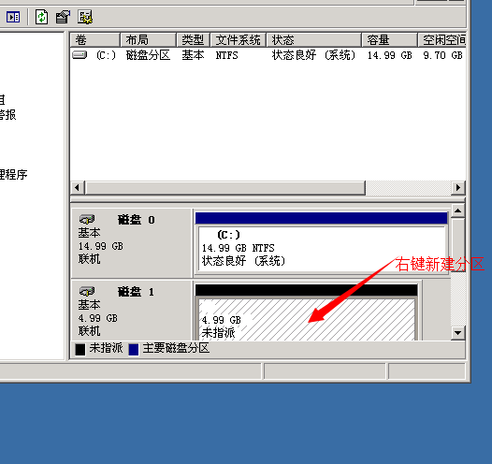Click the 磁盘 0 disk icon
The image size is (492, 464).
87,219
